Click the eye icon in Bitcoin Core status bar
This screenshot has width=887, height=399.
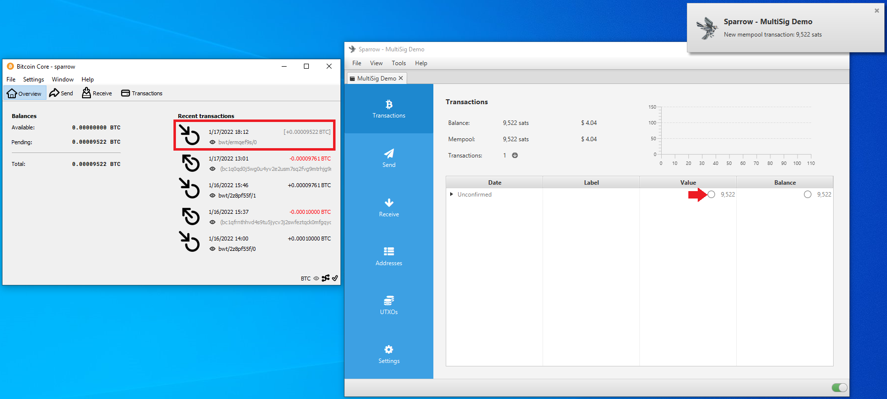[x=316, y=279]
